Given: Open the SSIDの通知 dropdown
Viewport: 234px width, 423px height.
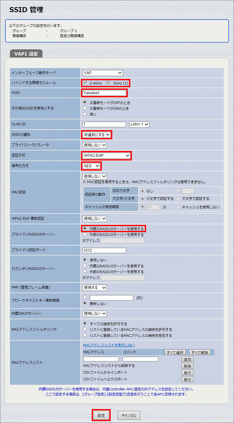Looking at the screenshot, I should [x=96, y=135].
